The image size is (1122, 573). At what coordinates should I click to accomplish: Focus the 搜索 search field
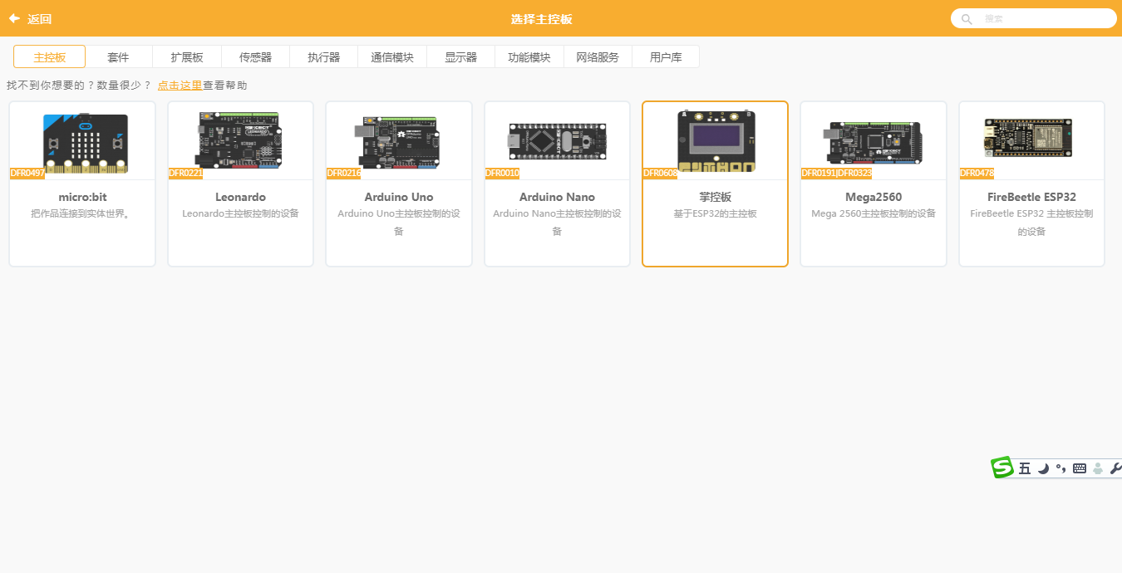1033,18
